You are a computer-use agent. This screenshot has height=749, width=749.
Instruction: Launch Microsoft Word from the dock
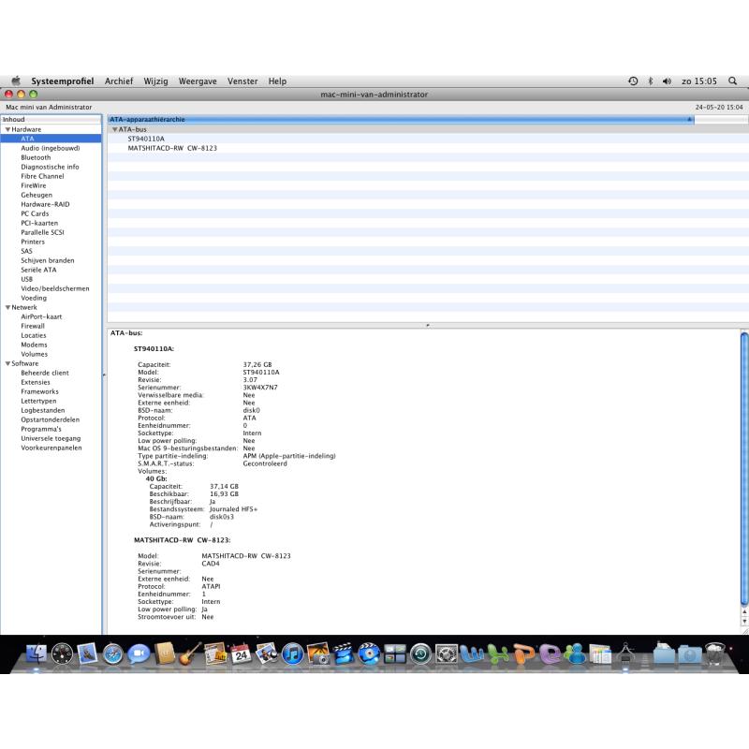472,654
